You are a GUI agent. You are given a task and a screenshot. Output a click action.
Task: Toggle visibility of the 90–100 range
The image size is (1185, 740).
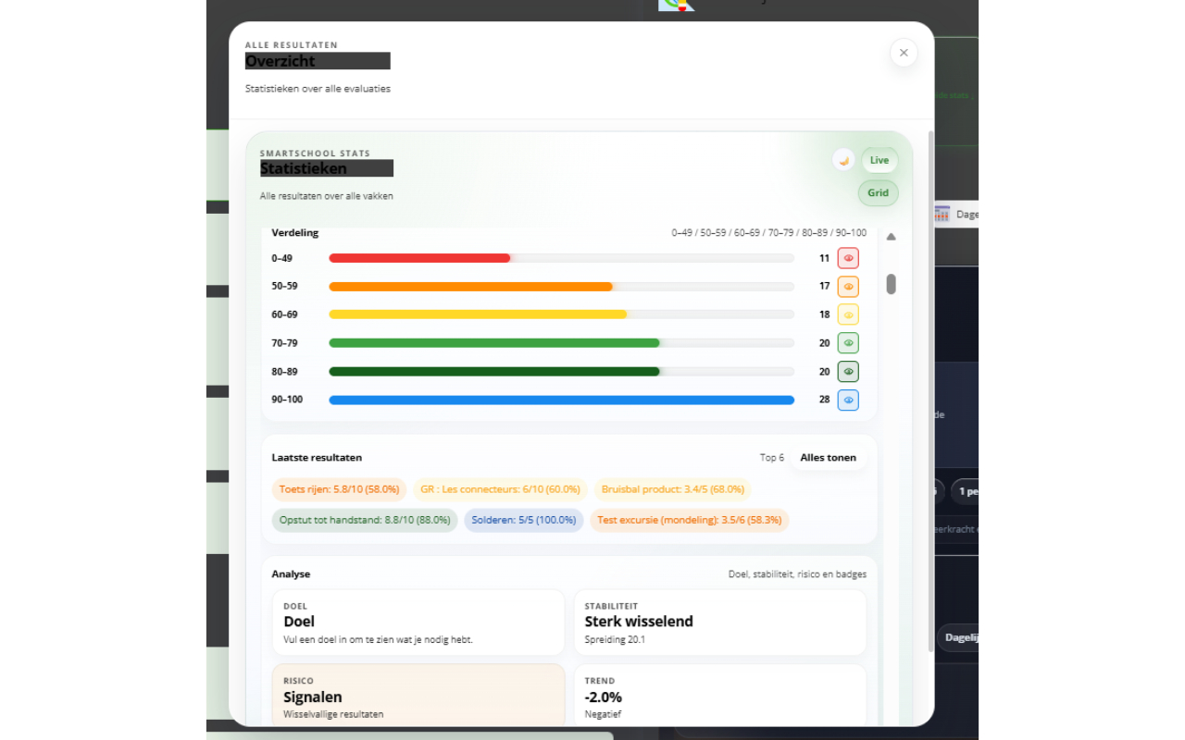tap(848, 400)
